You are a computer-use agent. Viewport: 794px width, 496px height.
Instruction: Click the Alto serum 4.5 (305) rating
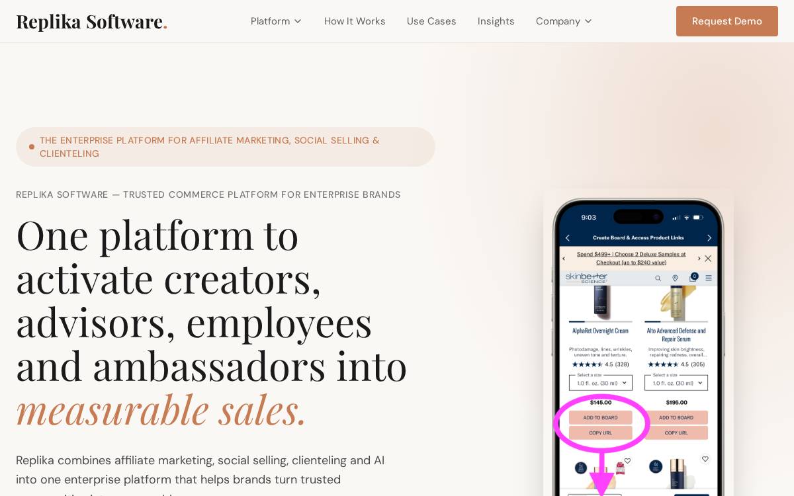676,364
